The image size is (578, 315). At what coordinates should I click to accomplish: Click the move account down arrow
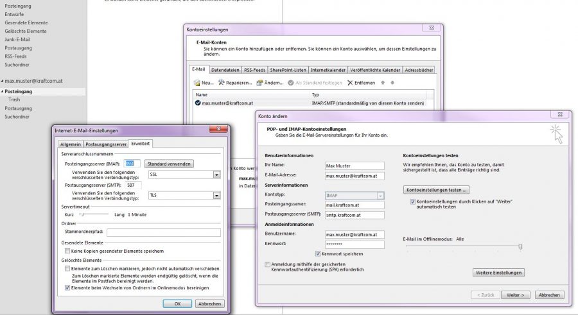pyautogui.click(x=392, y=83)
